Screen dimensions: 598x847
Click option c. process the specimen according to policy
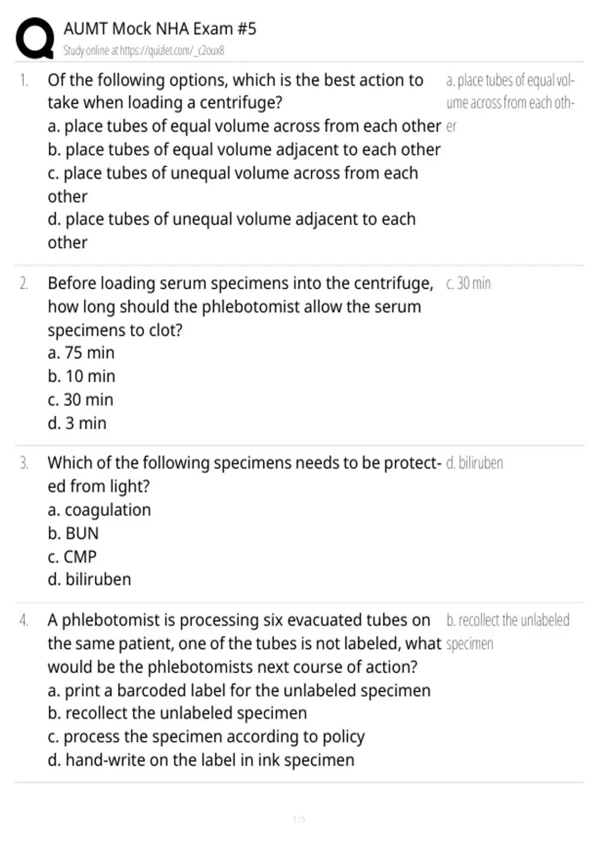coord(206,737)
